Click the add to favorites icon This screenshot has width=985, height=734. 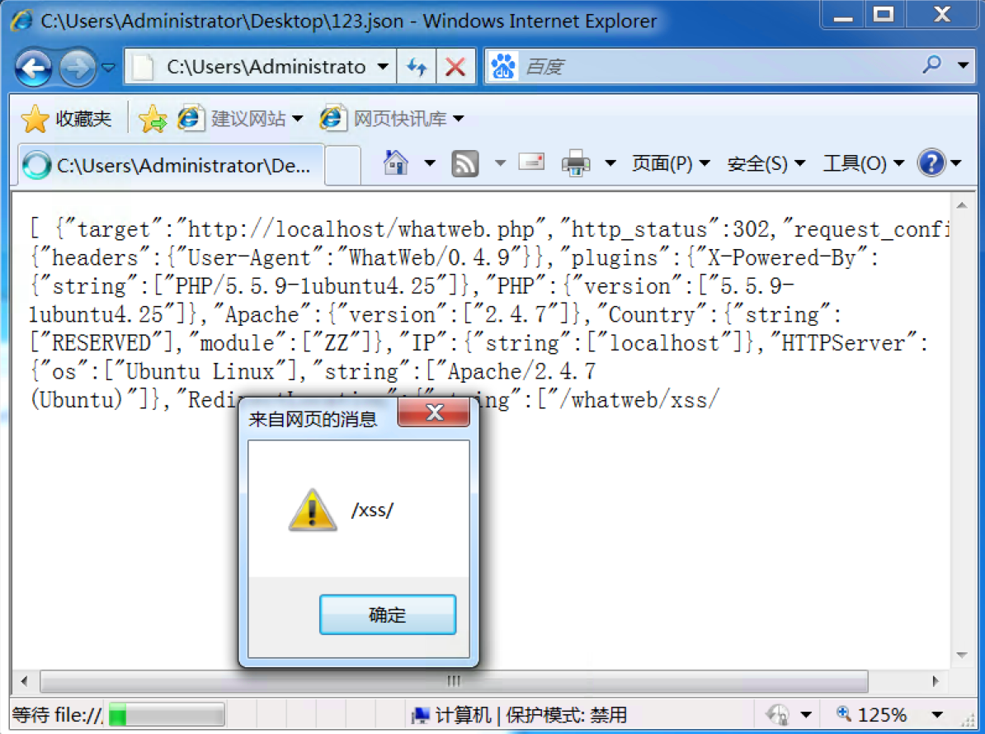(x=152, y=118)
